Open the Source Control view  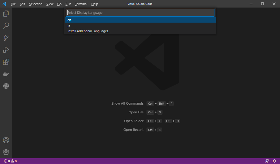(6, 38)
